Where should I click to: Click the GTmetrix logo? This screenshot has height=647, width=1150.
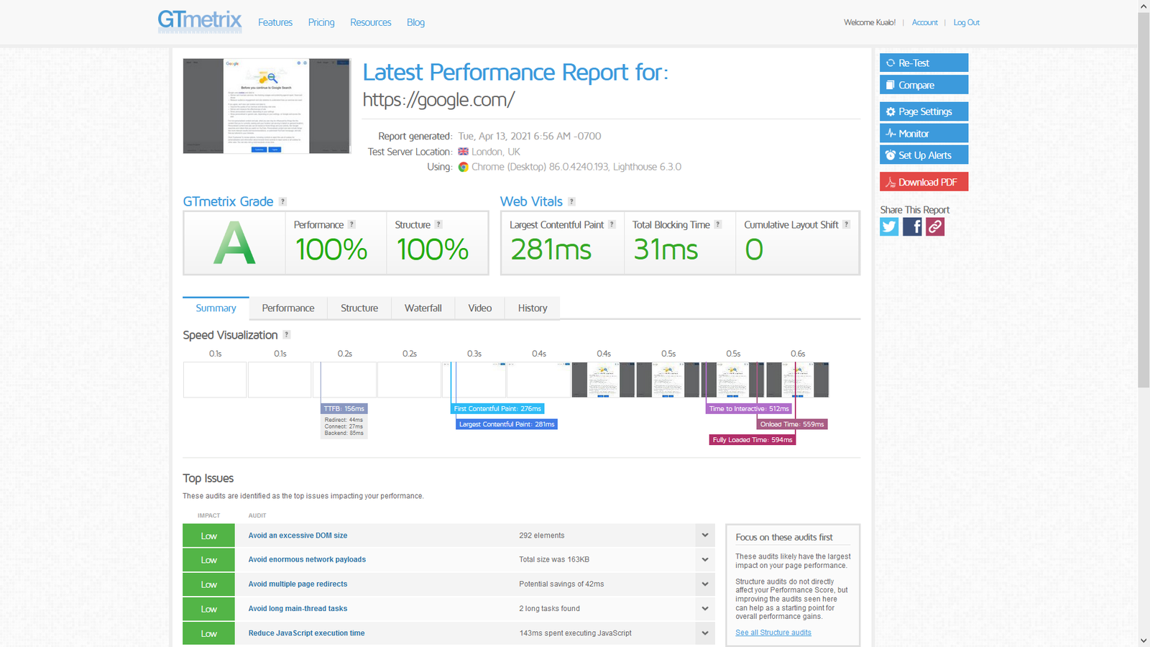[199, 20]
